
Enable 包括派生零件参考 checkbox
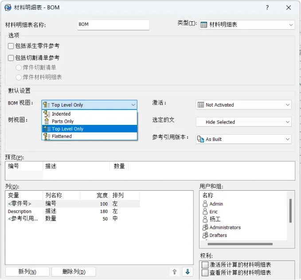click(x=11, y=46)
